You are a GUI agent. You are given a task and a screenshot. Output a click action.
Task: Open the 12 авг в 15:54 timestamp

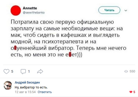pyautogui.click(x=25, y=92)
